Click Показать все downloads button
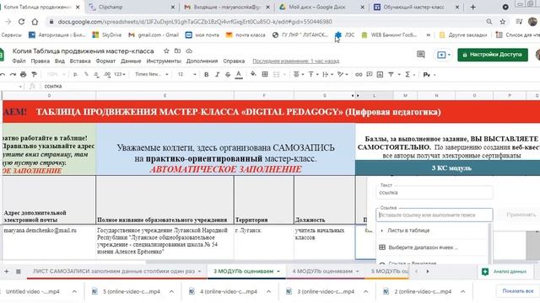Screen dimensions: 540x303 coord(517,291)
